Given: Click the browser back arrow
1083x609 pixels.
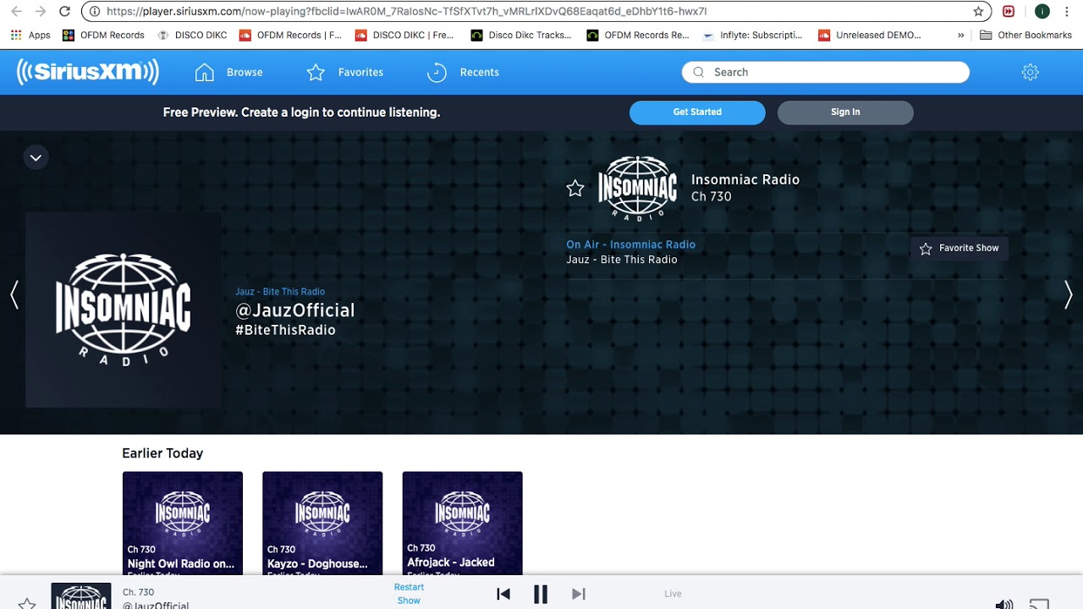Looking at the screenshot, I should (x=16, y=11).
